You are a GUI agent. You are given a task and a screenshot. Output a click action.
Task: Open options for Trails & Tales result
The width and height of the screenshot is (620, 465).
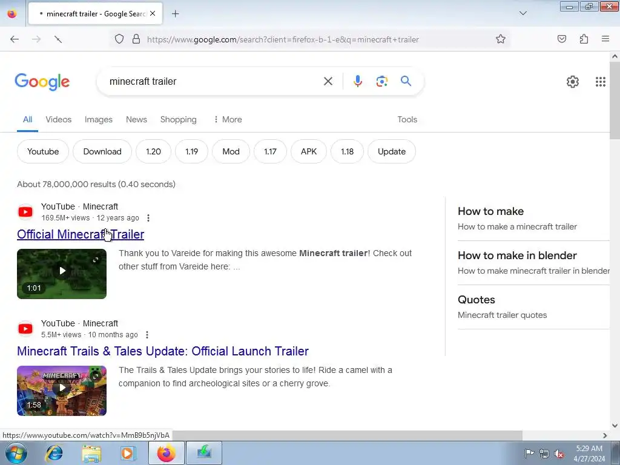click(147, 335)
